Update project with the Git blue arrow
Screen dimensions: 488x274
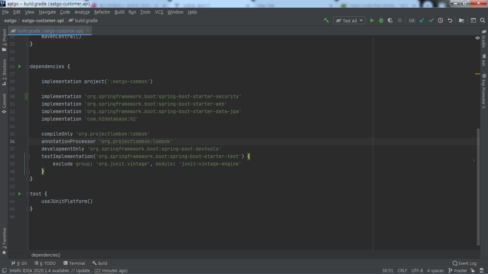[x=422, y=20]
